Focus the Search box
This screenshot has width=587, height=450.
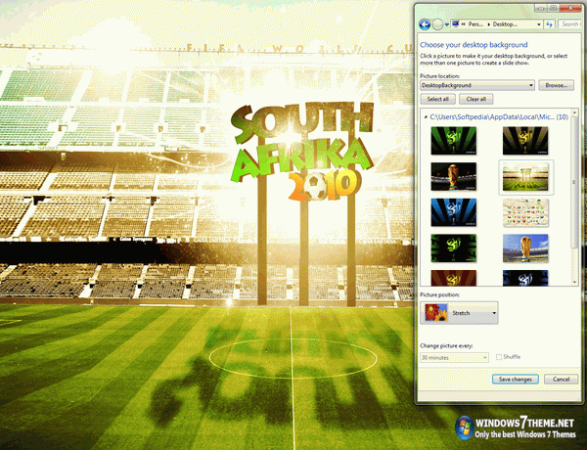coord(569,24)
